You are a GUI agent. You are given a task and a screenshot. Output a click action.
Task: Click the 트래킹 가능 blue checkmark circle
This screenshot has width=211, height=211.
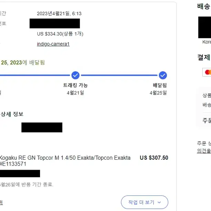pos(76,75)
